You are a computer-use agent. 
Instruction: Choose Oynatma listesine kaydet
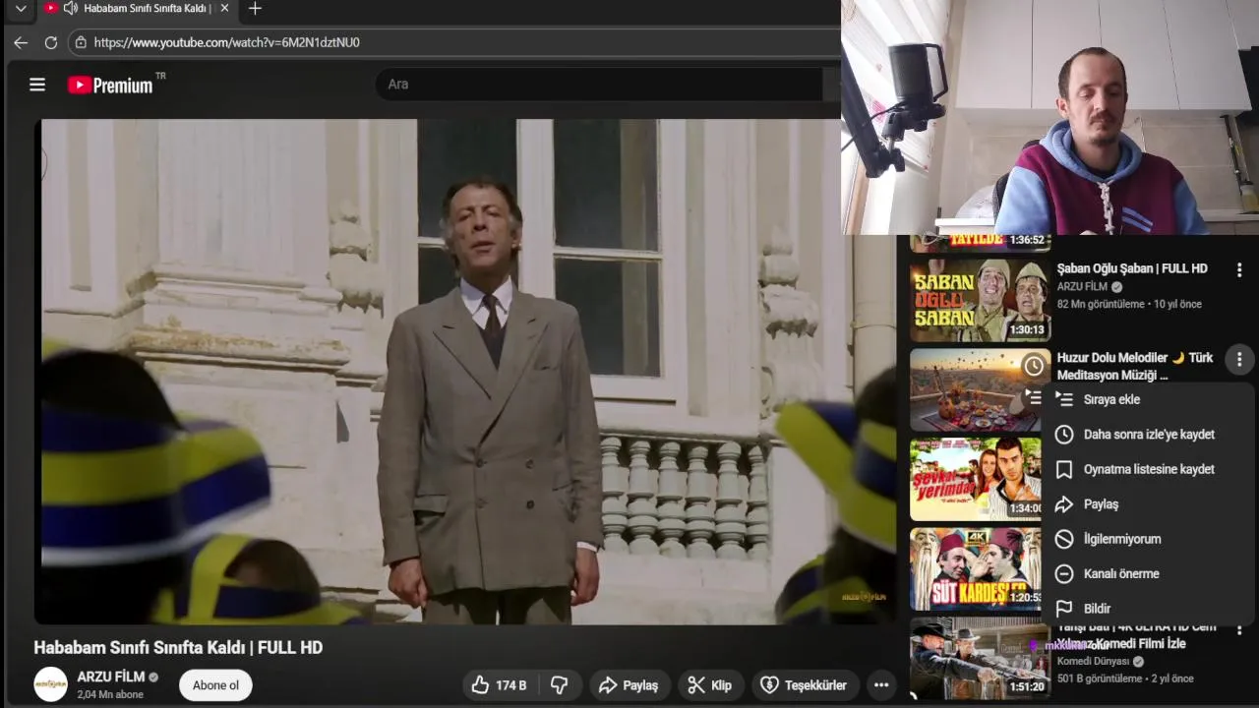(x=1147, y=469)
